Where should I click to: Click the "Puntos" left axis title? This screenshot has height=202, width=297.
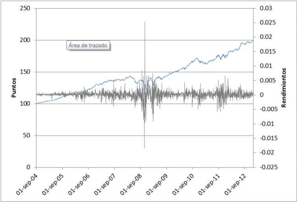(14, 88)
